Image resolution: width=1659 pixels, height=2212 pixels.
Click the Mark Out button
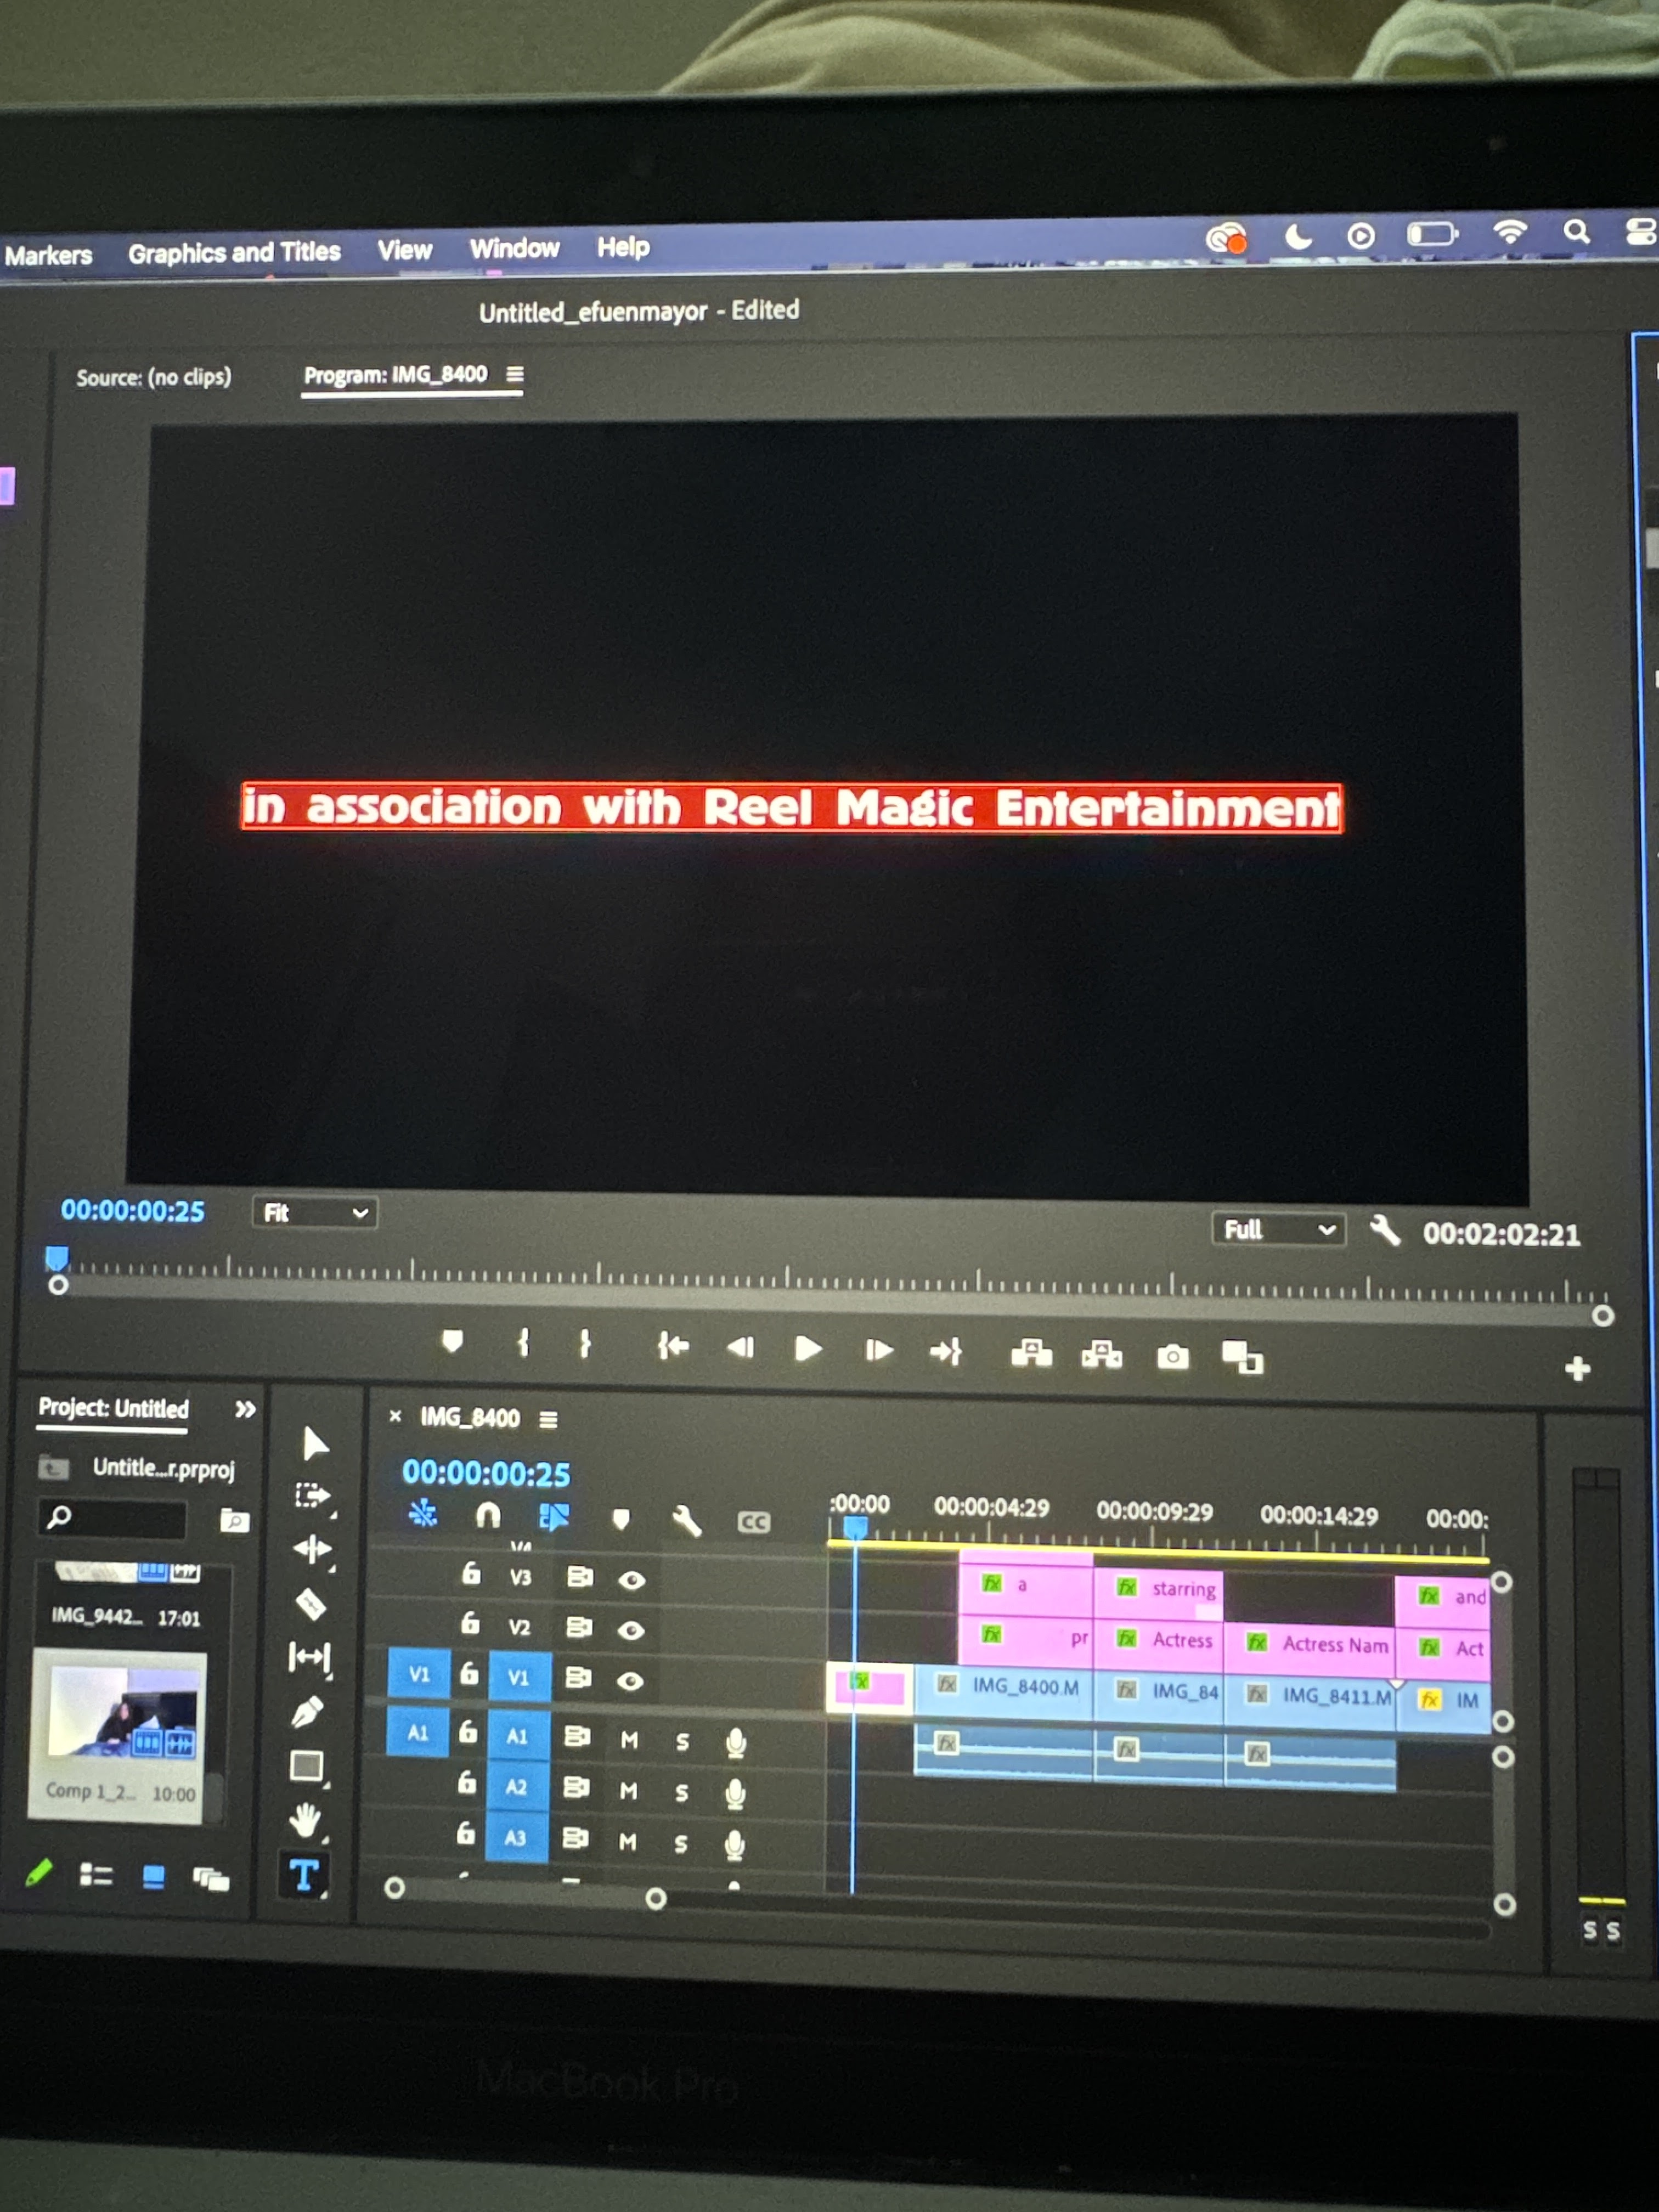coord(585,1344)
